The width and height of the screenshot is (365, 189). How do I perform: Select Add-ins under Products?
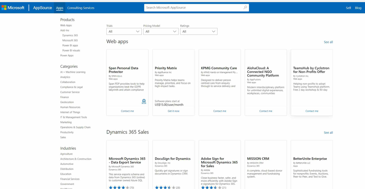(64, 31)
